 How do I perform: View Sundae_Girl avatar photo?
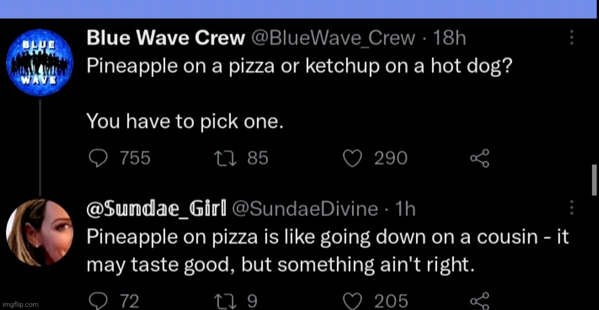click(x=39, y=232)
